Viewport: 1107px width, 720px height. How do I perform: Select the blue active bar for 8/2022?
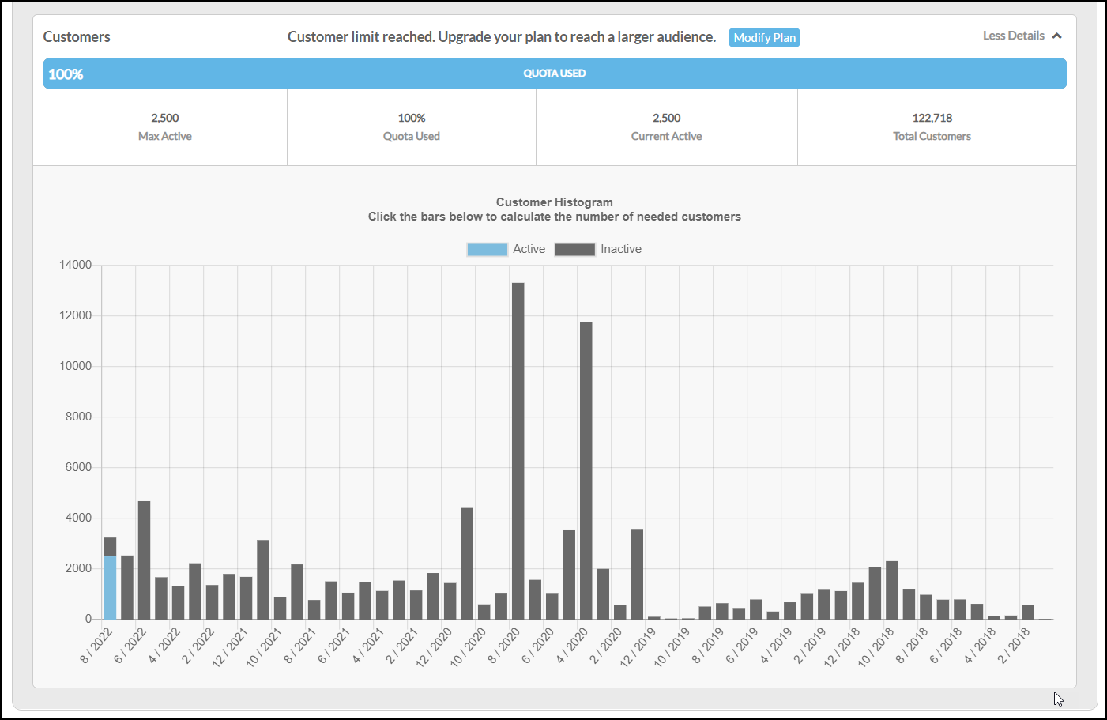point(111,587)
